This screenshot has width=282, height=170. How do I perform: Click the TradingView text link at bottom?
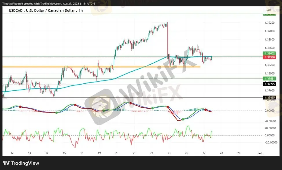point(25,163)
